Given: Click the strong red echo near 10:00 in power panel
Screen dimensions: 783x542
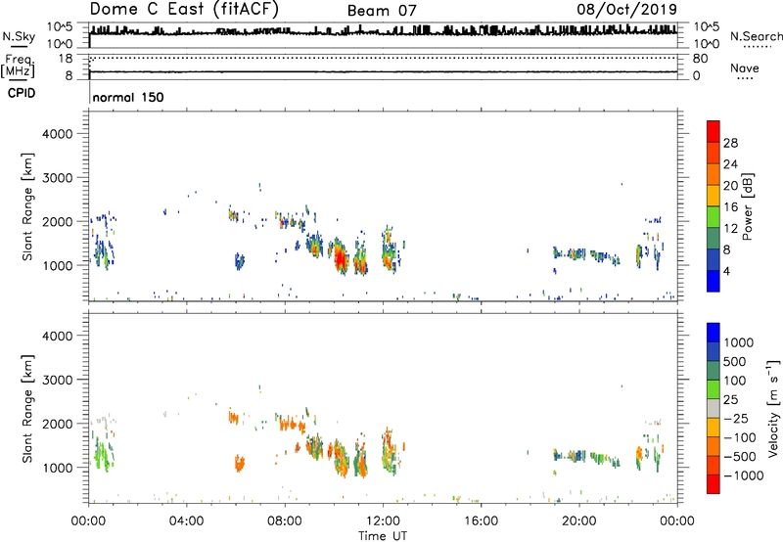Looking at the screenshot, I should pos(341,257).
